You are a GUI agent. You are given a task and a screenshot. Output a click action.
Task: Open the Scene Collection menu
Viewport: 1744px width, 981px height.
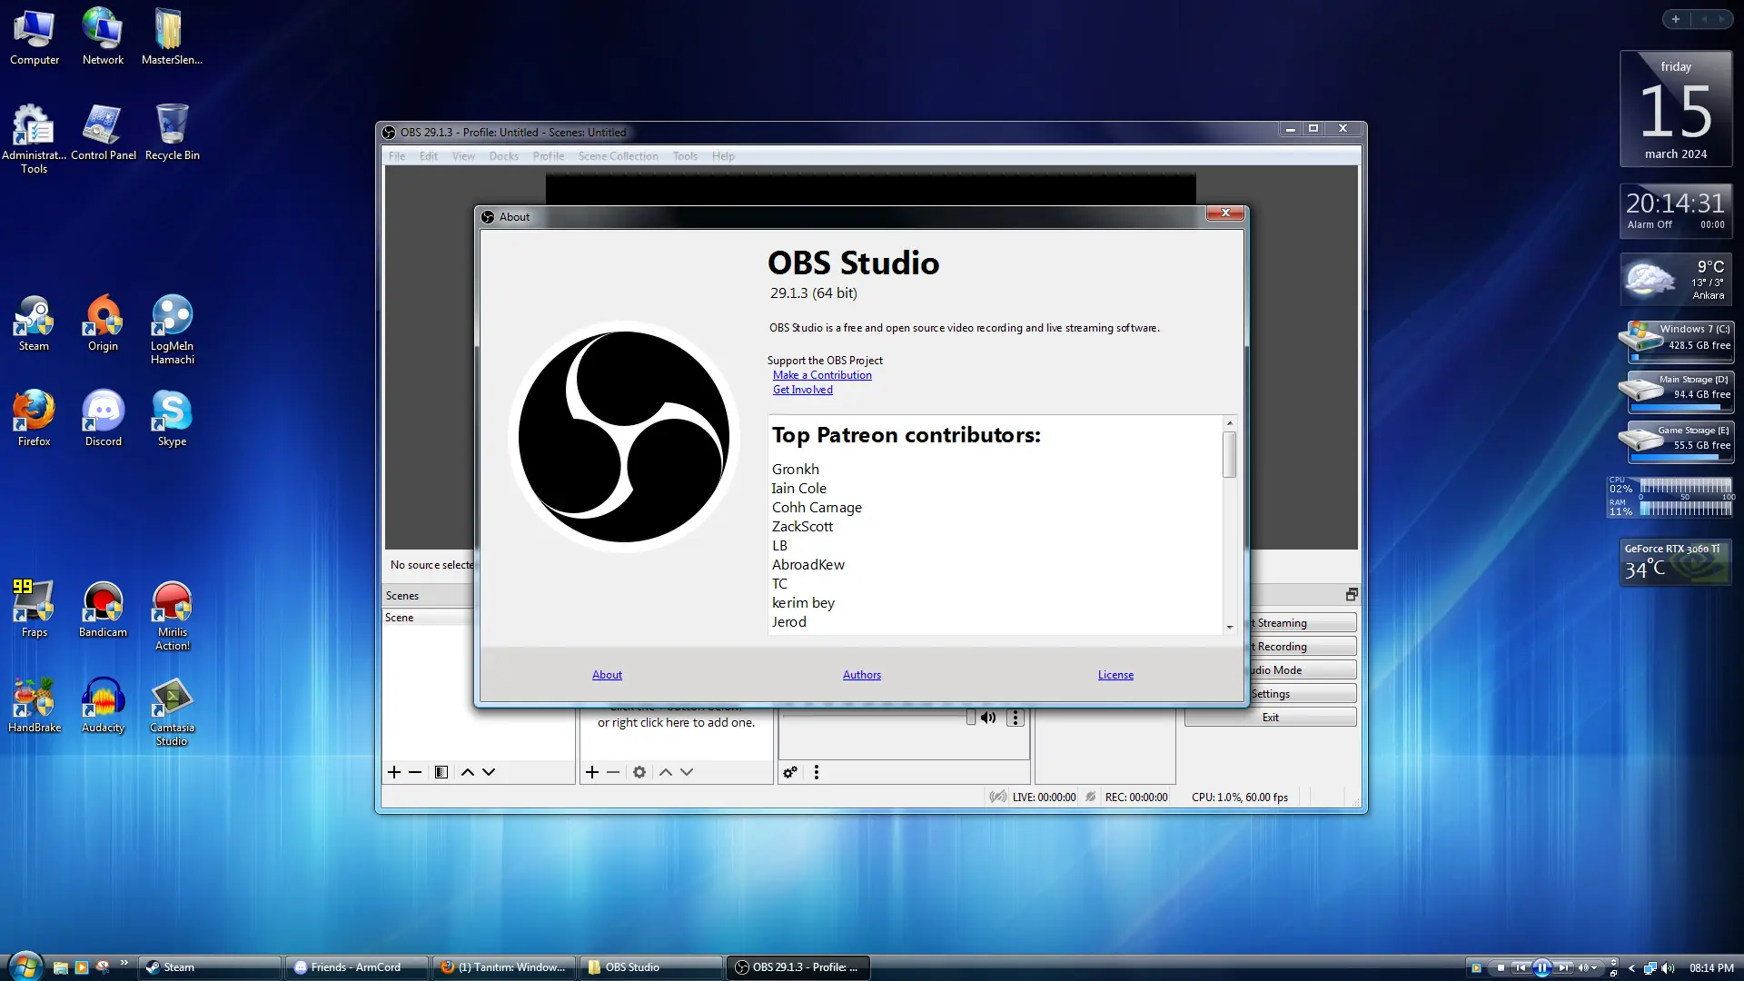click(x=619, y=156)
